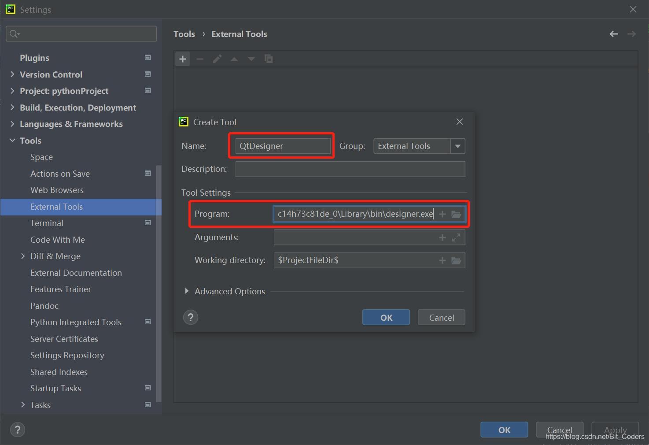Click the settings tree scrollbar

(x=159, y=284)
